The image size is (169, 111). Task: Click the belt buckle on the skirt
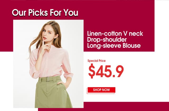click(48, 79)
